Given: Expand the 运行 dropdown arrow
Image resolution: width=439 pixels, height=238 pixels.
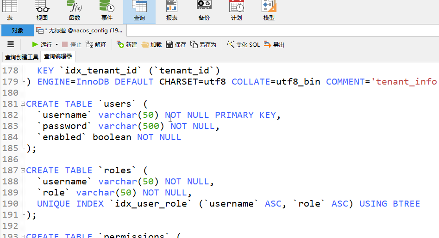Looking at the screenshot, I should pos(56,45).
